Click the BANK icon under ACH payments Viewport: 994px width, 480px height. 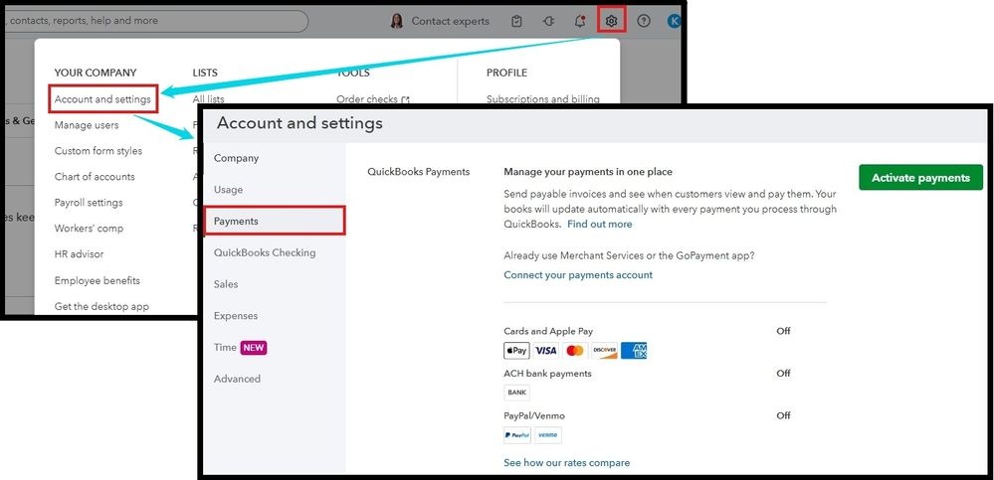point(516,393)
